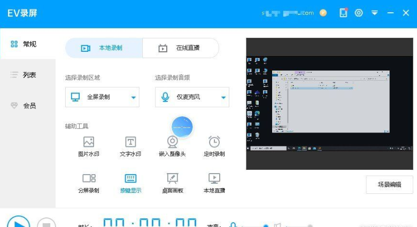Open the 图片水印 image watermark tool
The image size is (417, 227).
pos(89,146)
